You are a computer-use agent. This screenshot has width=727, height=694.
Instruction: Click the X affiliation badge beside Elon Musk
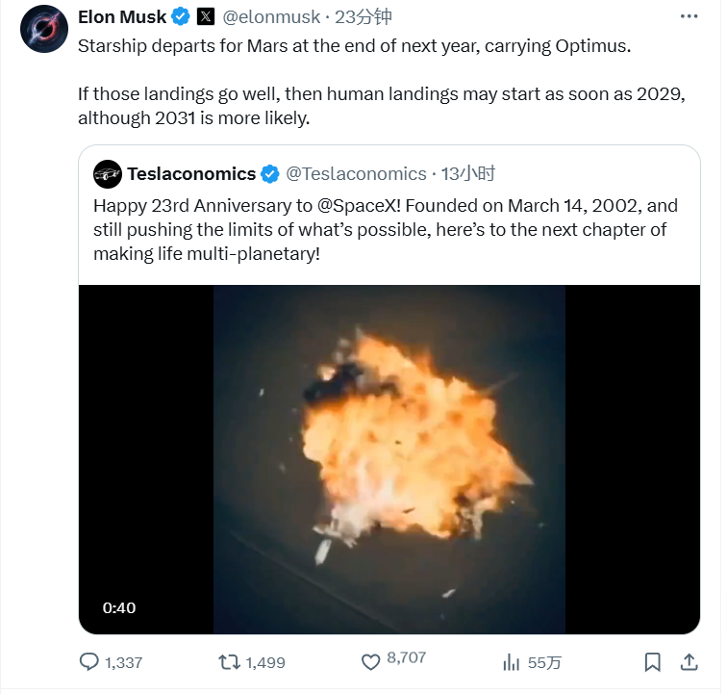click(x=206, y=17)
